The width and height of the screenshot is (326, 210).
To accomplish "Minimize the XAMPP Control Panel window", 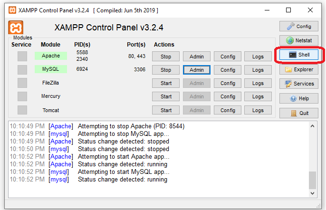I will (267, 10).
